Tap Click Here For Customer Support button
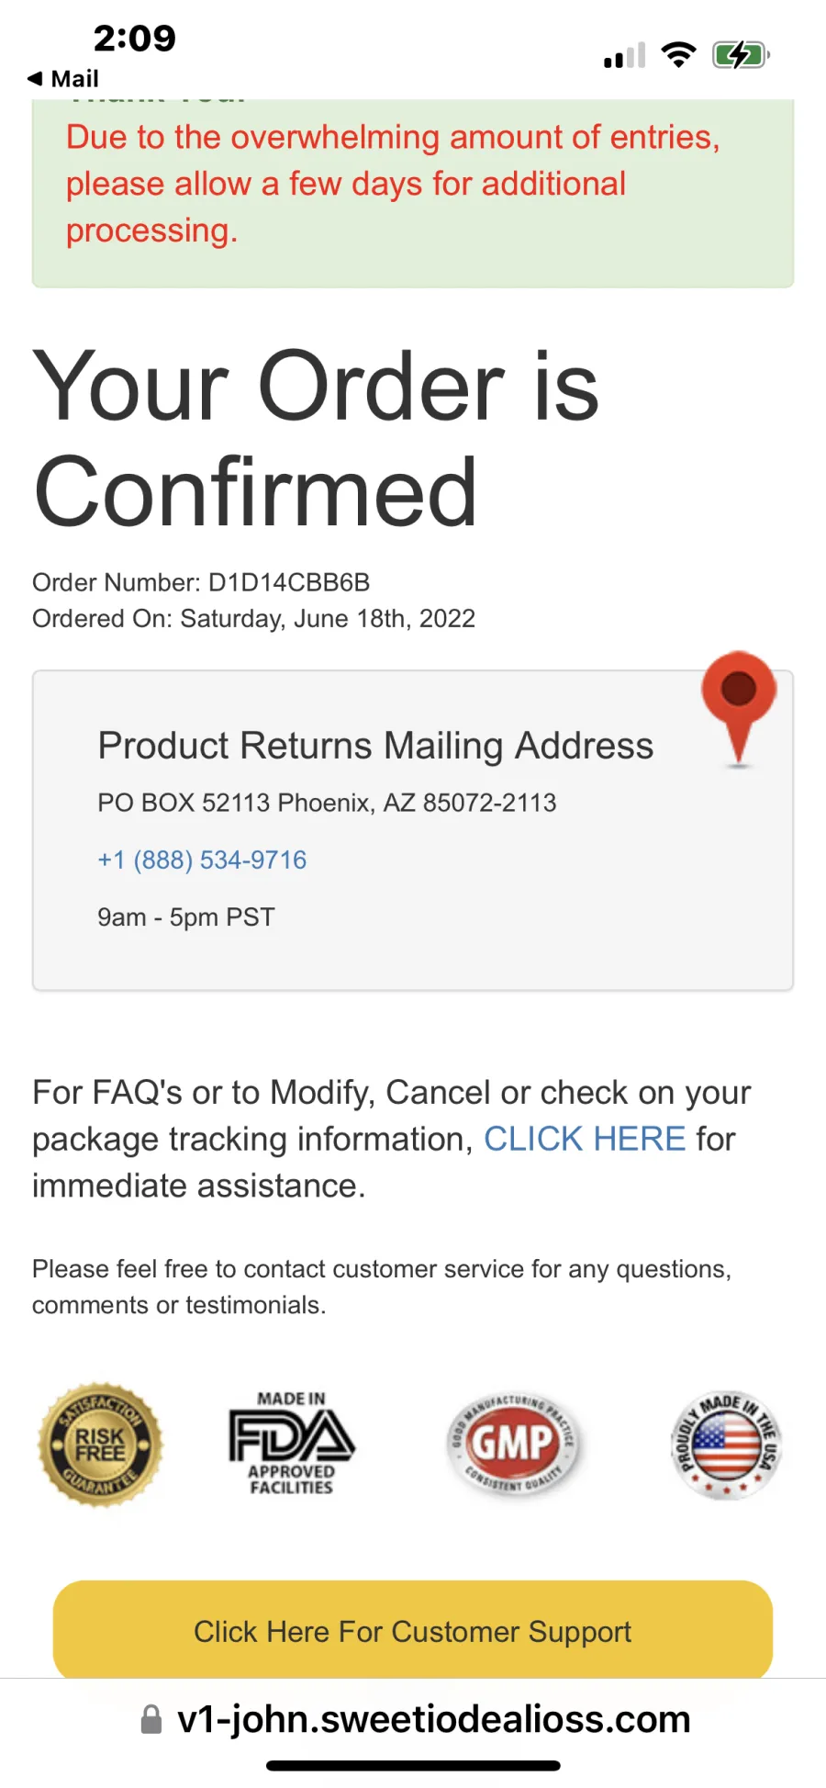The image size is (826, 1788). (413, 1630)
